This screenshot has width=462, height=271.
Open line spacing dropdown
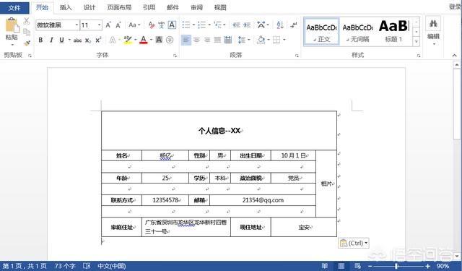249,40
